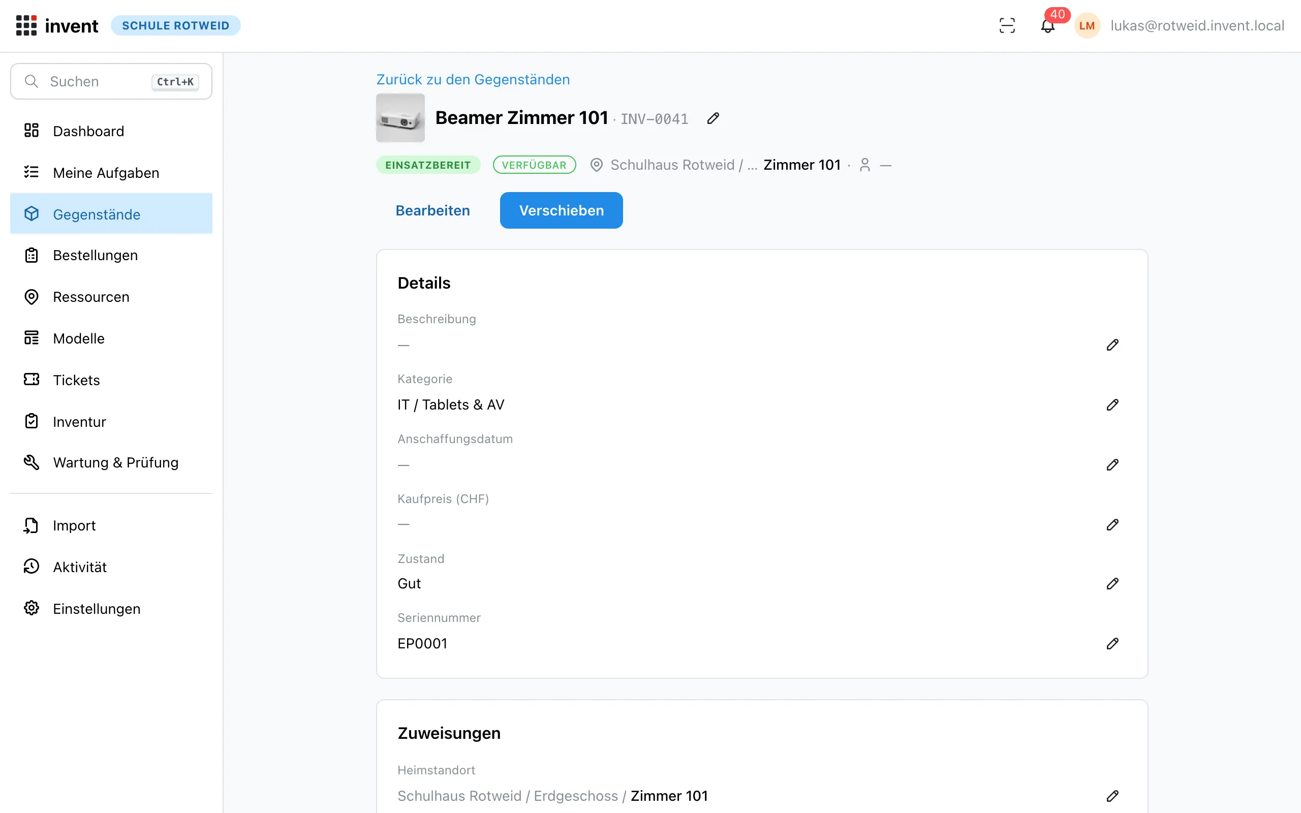The width and height of the screenshot is (1301, 813).
Task: Click the INV-0041 inventory number
Action: [654, 119]
